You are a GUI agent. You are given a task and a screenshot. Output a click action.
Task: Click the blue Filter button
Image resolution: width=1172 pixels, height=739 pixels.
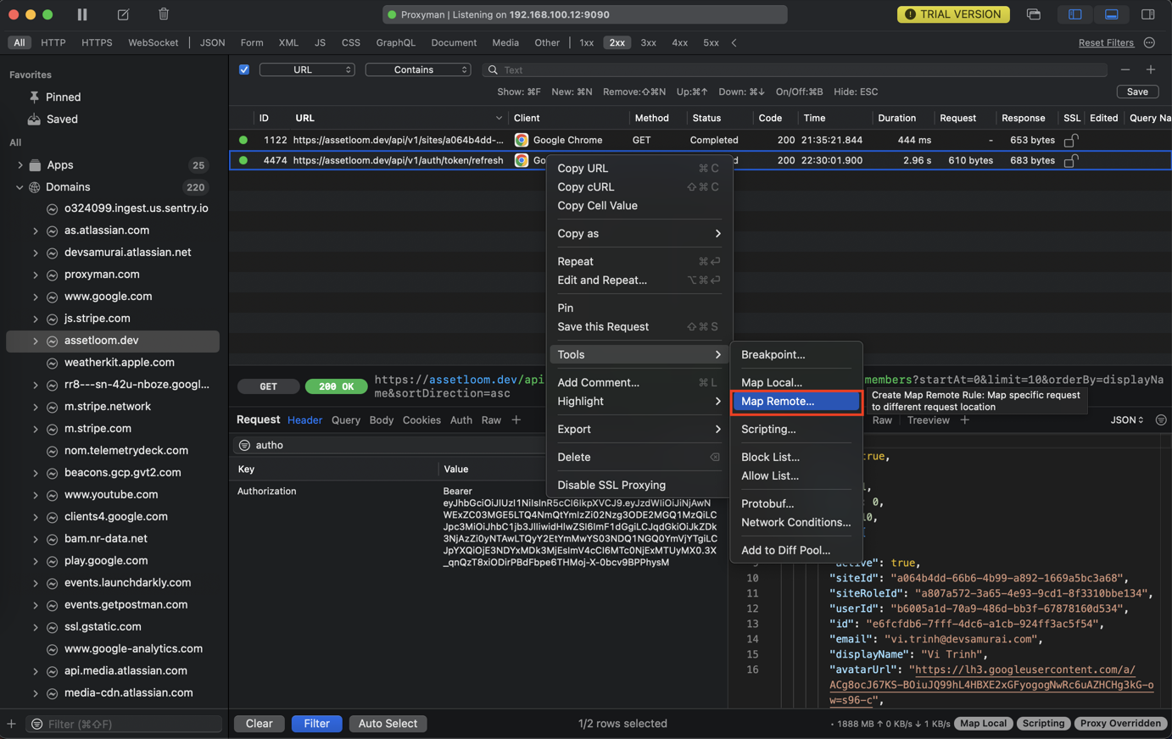click(316, 724)
